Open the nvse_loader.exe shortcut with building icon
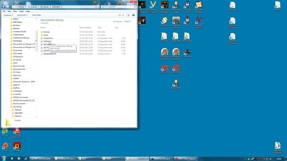 [176, 23]
